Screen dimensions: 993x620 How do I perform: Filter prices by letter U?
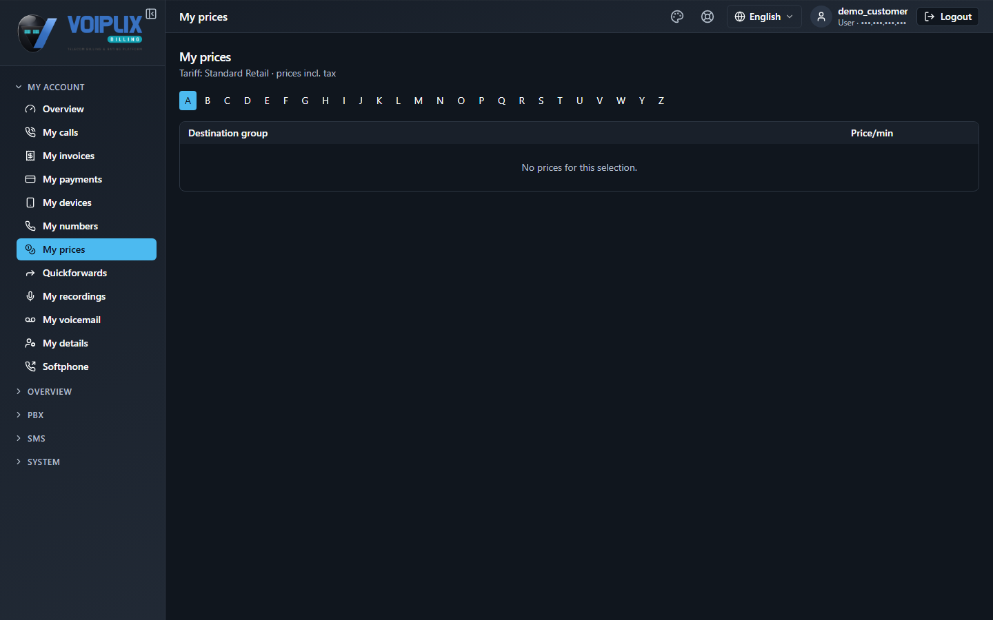coord(579,101)
